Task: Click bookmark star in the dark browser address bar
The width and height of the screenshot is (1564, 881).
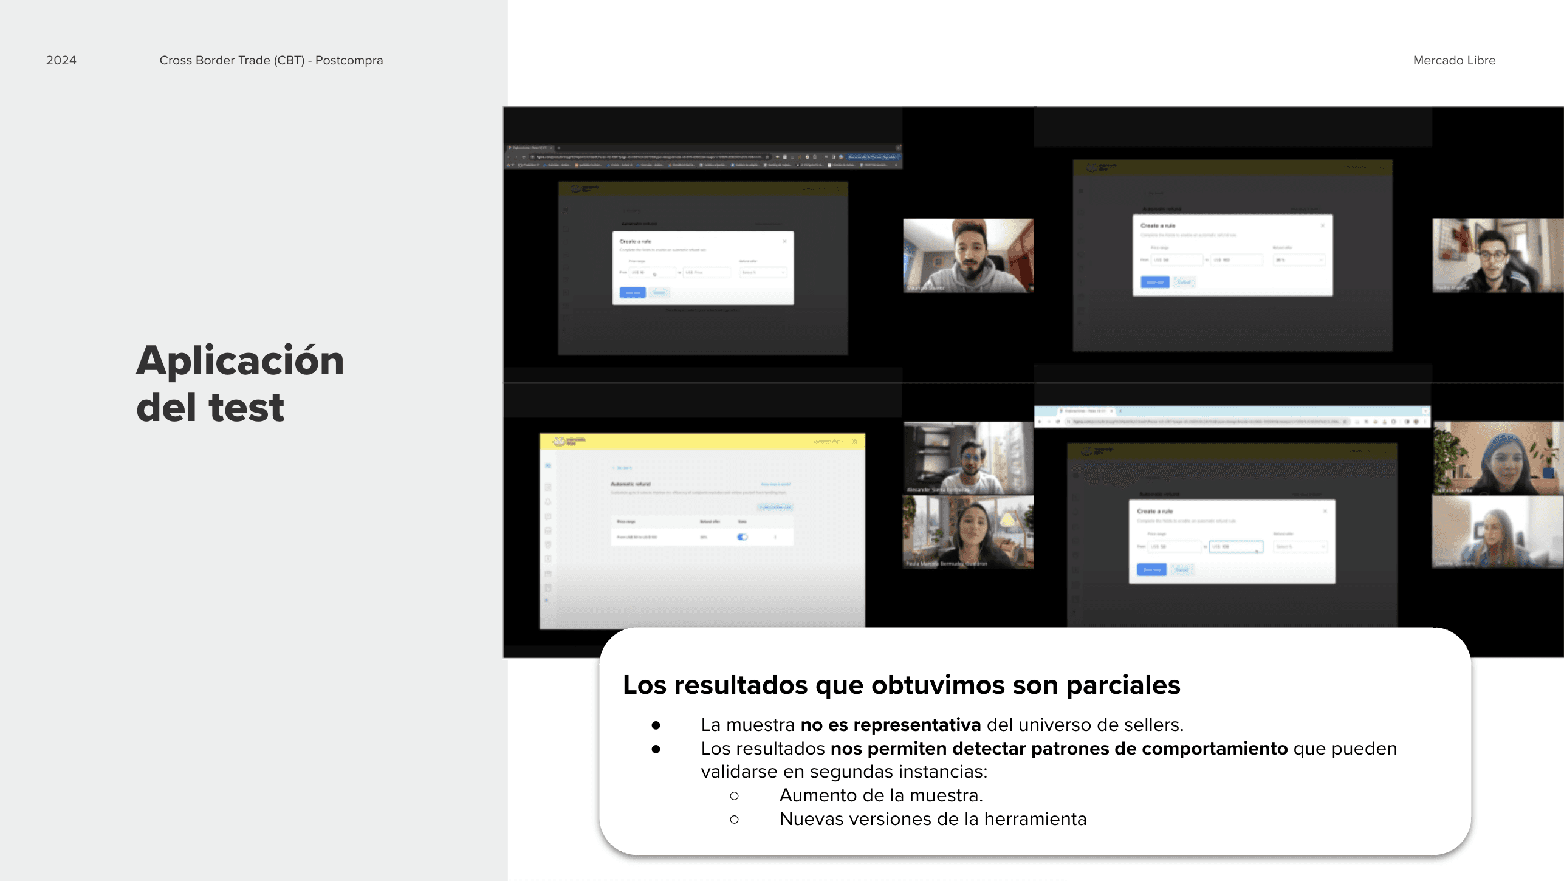Action: (767, 157)
